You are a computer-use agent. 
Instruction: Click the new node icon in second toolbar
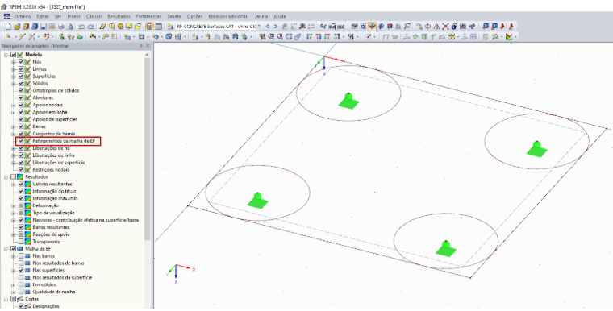tap(8, 37)
